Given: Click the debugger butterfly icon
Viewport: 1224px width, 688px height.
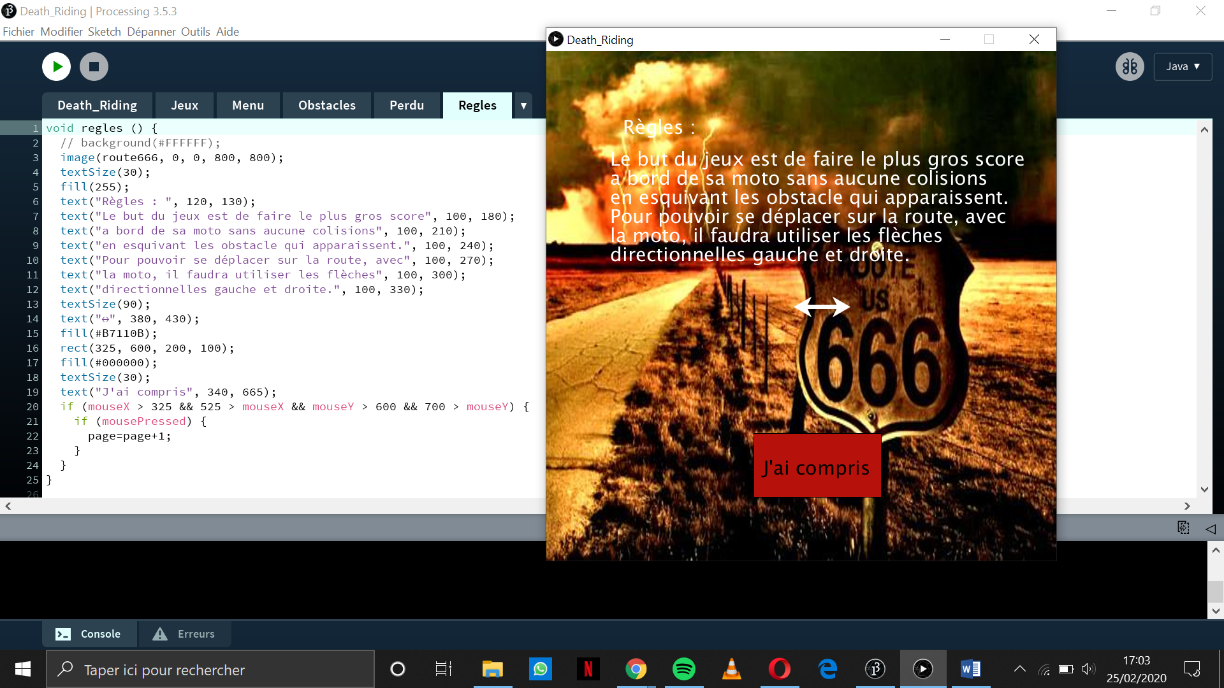Looking at the screenshot, I should 1130,66.
